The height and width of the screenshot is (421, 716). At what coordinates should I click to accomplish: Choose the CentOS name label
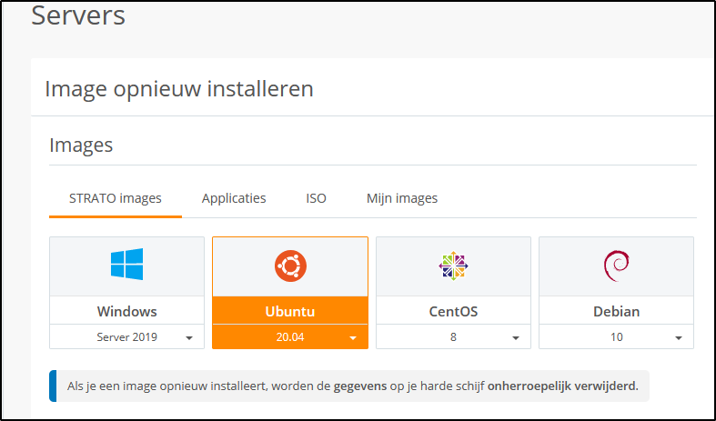(453, 311)
